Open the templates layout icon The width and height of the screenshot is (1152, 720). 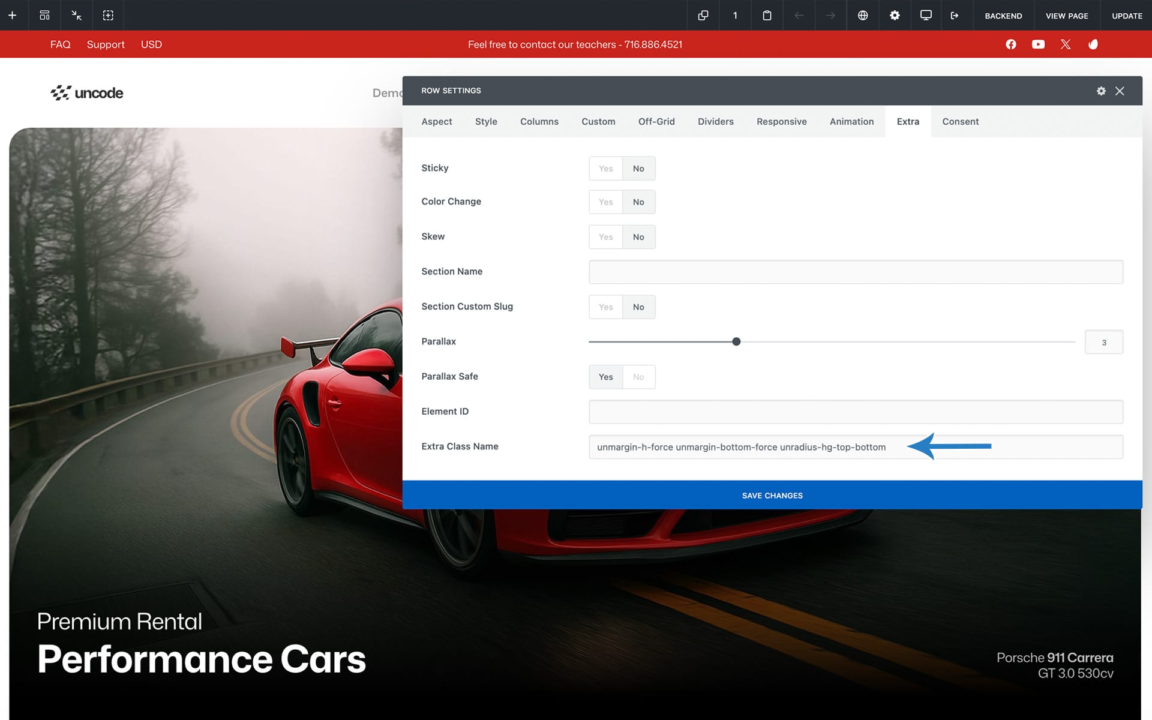pyautogui.click(x=44, y=16)
